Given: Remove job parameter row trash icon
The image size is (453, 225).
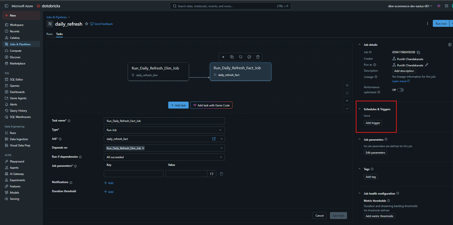Looking at the screenshot, I should (x=221, y=174).
